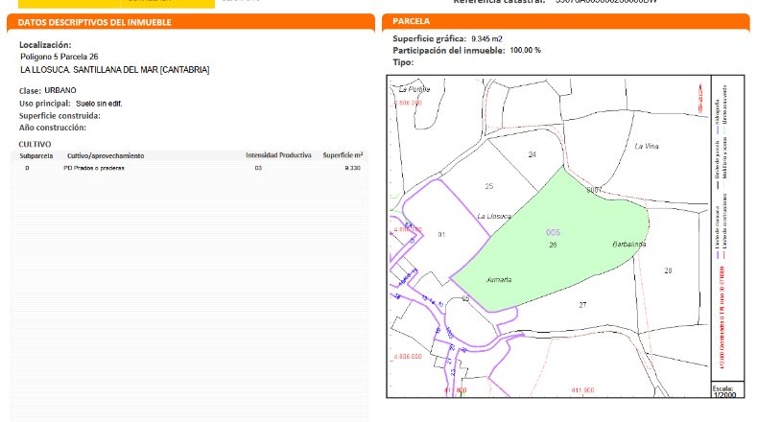Click the 'URBANO' class value
Screen dimensions: 758x422
[59, 90]
